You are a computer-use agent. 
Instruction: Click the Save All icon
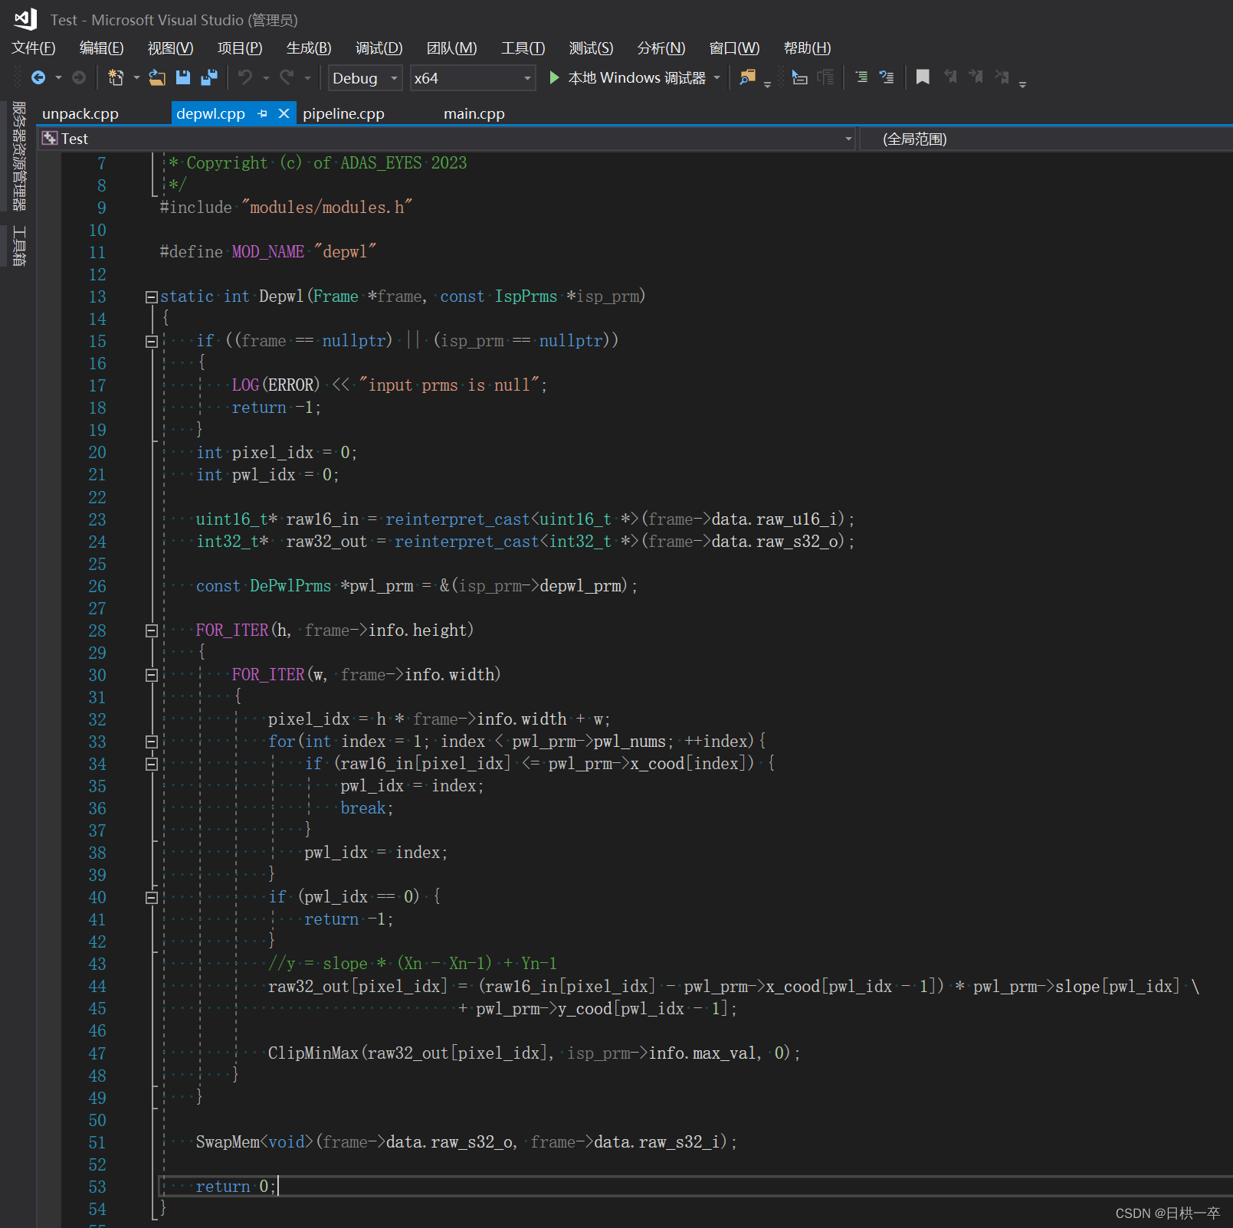tap(208, 77)
